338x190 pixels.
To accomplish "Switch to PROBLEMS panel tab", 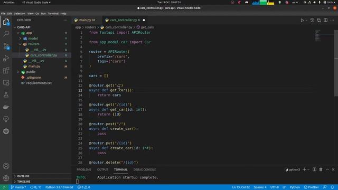I will tap(84, 169).
